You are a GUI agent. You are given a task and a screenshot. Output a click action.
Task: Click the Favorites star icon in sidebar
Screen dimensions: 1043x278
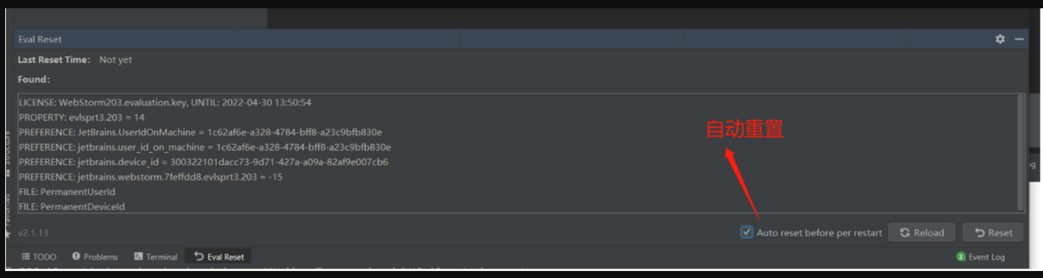click(8, 234)
